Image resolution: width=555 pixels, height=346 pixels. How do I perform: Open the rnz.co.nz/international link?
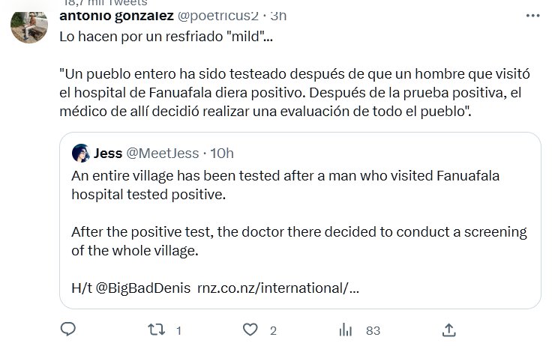pos(277,288)
